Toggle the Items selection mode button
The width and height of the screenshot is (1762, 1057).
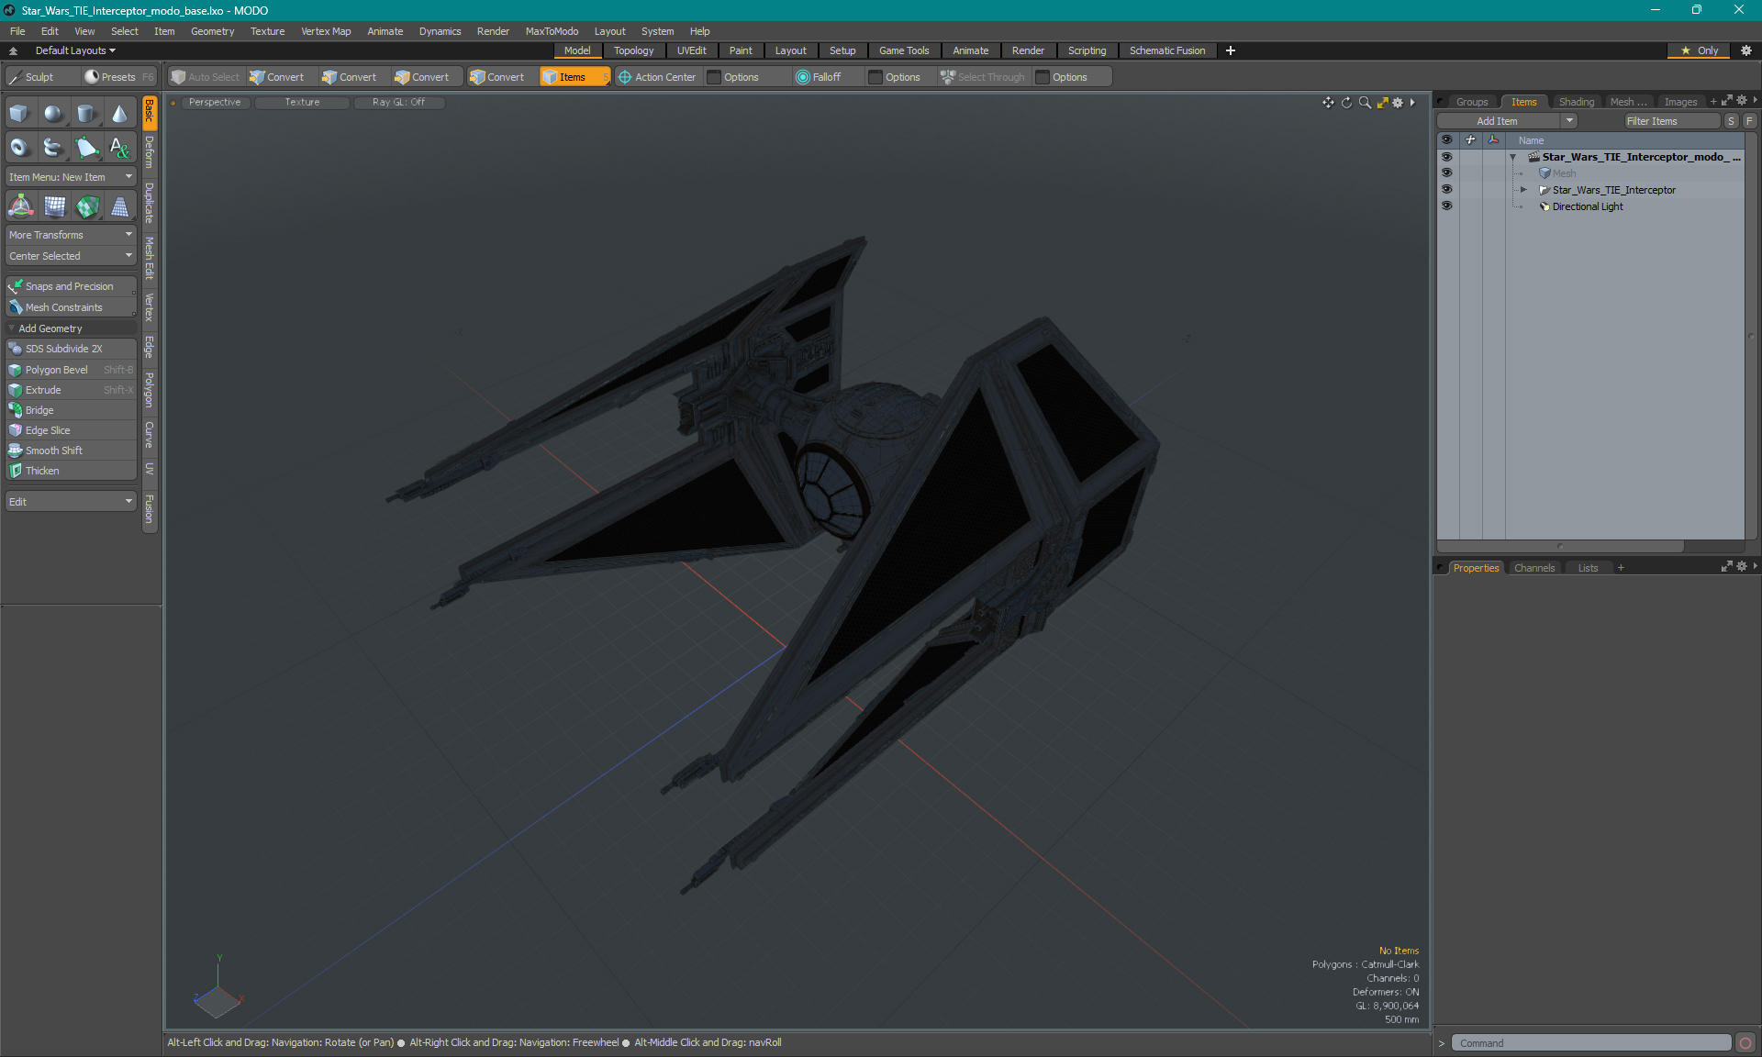574,77
